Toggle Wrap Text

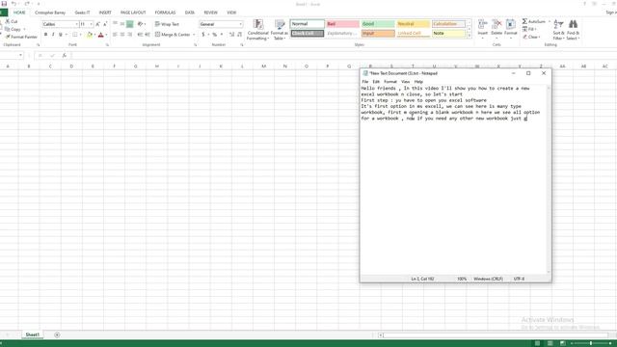(x=167, y=24)
